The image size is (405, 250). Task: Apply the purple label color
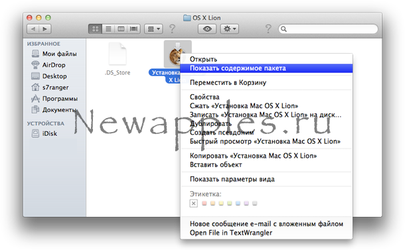click(x=246, y=204)
